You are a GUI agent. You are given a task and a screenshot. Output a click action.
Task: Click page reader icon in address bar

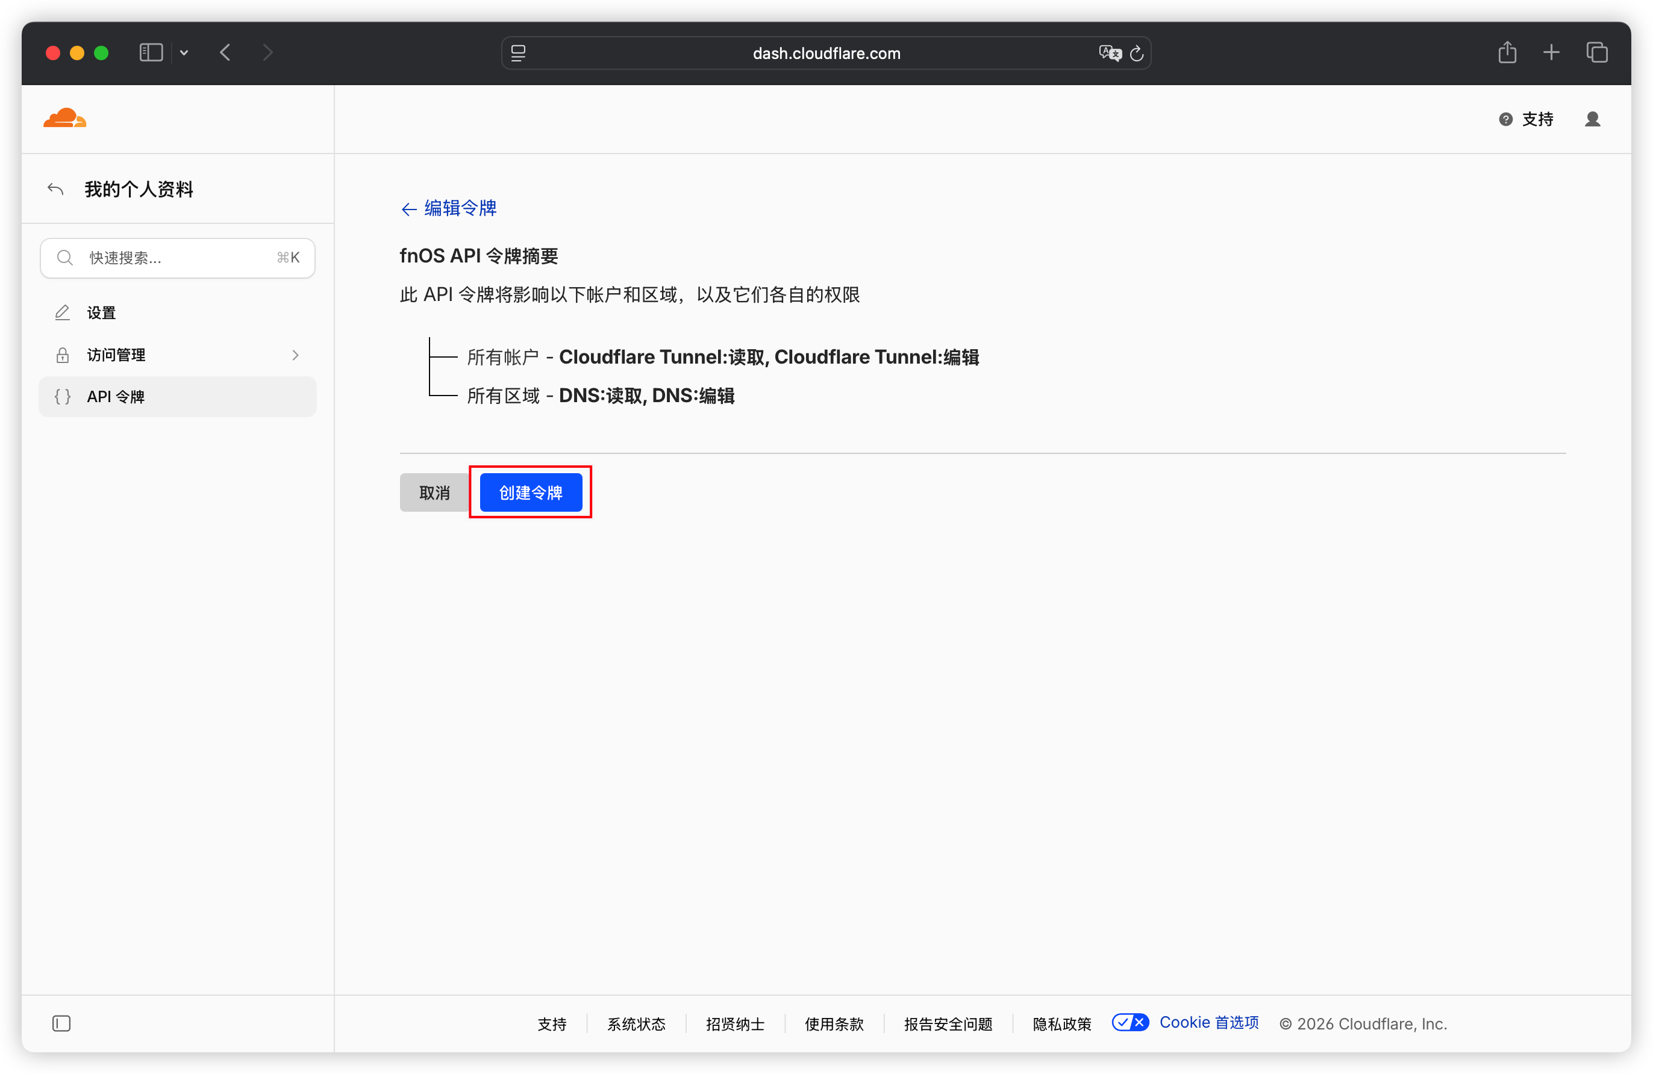(x=518, y=54)
